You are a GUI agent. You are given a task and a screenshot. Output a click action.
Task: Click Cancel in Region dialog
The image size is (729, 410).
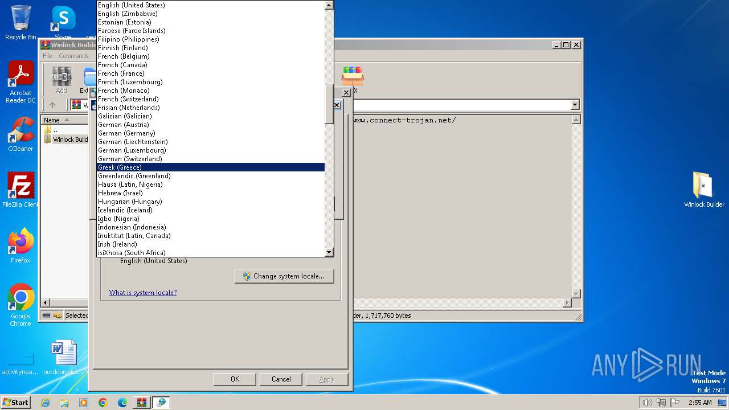tap(281, 379)
